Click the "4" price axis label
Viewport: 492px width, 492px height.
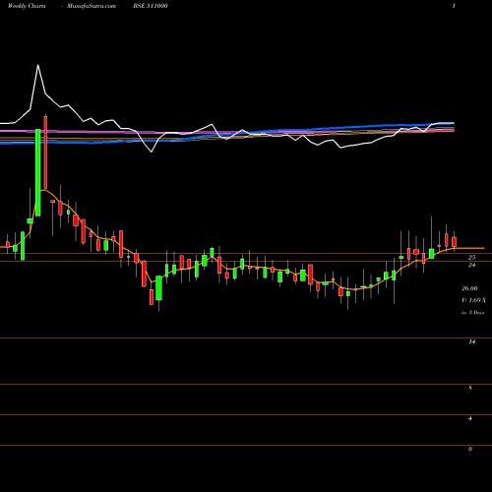pyautogui.click(x=470, y=418)
